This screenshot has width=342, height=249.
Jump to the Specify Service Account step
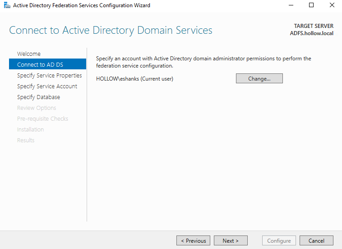(x=47, y=86)
